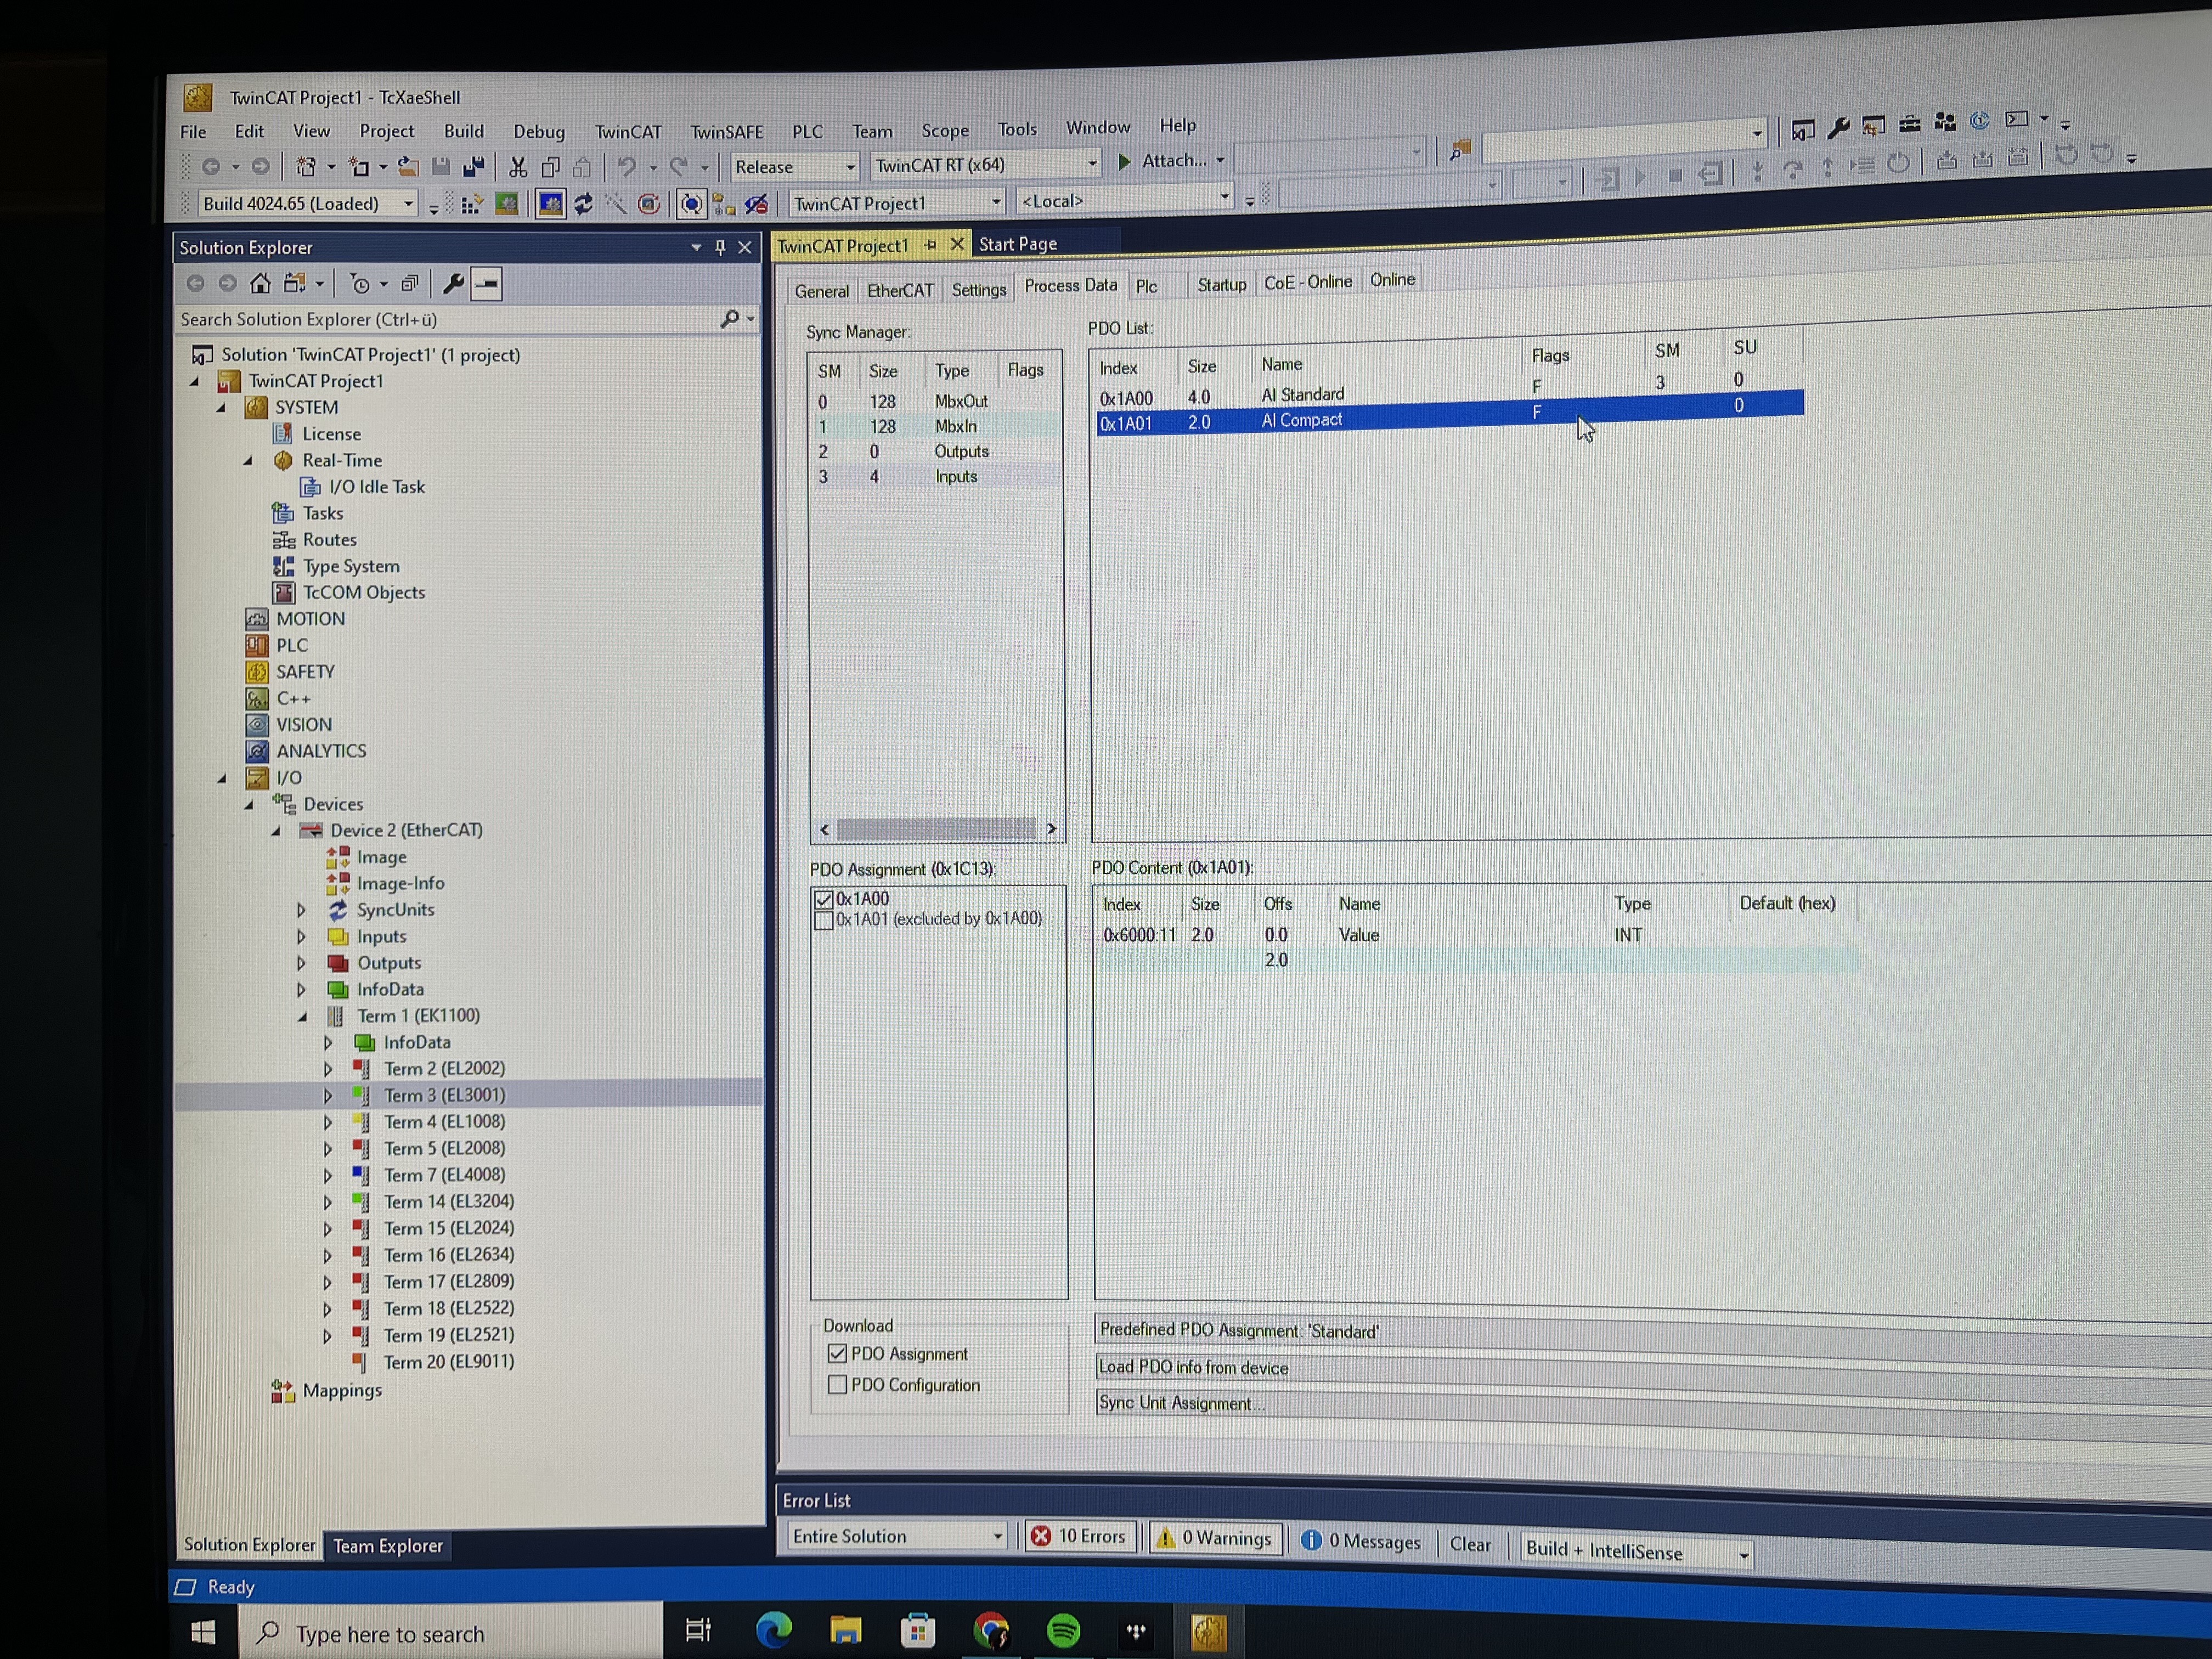Open the <Local> target system dropdown
Image resolution: width=2212 pixels, height=1659 pixels.
(1124, 200)
